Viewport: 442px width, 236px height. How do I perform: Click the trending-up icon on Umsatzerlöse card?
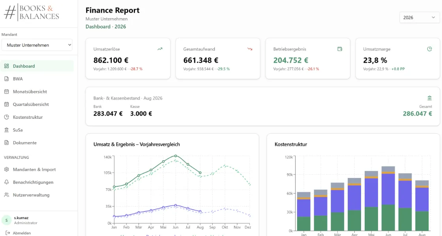click(160, 49)
